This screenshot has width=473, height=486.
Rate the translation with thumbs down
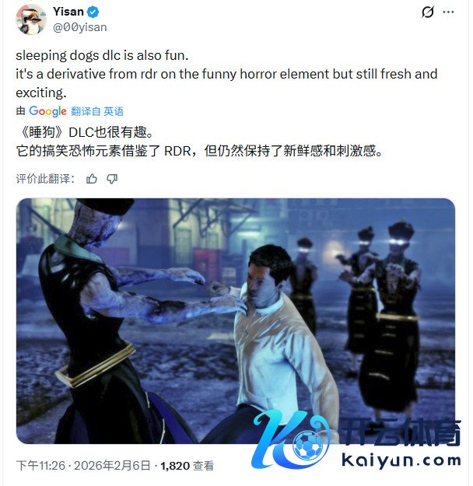click(x=112, y=179)
